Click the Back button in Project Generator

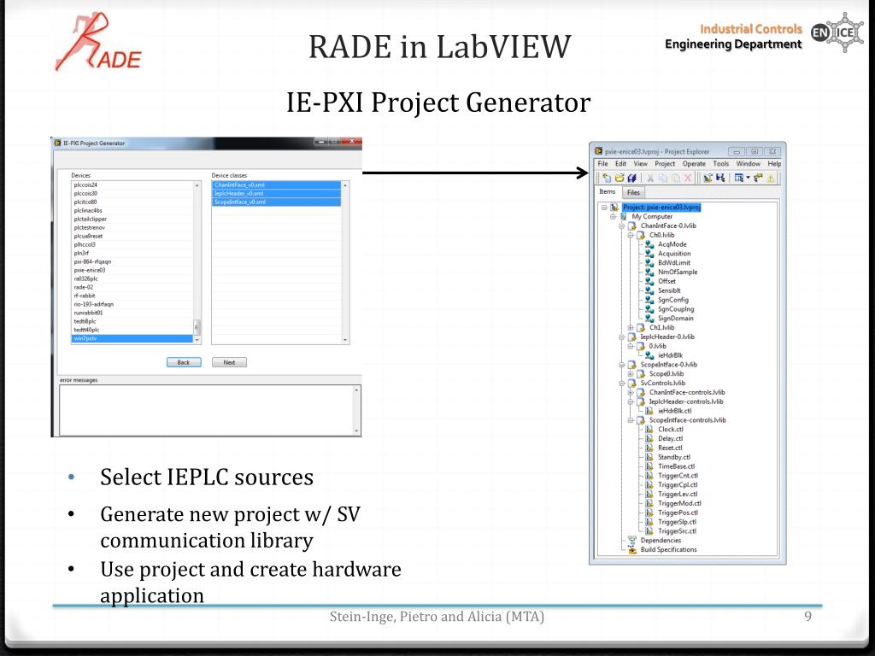[184, 362]
